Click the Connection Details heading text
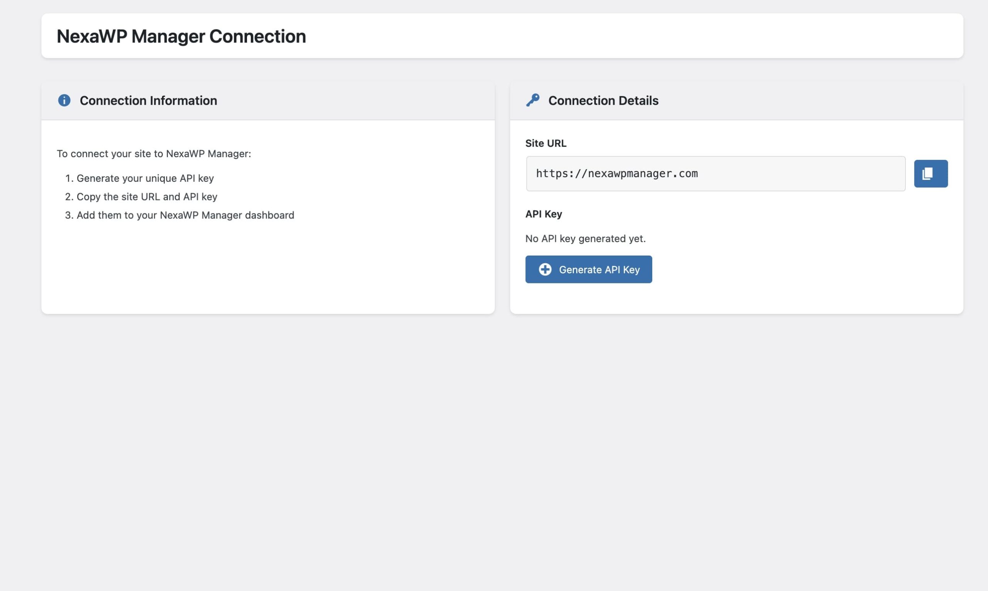Screen dimensions: 988x591 click(603, 101)
